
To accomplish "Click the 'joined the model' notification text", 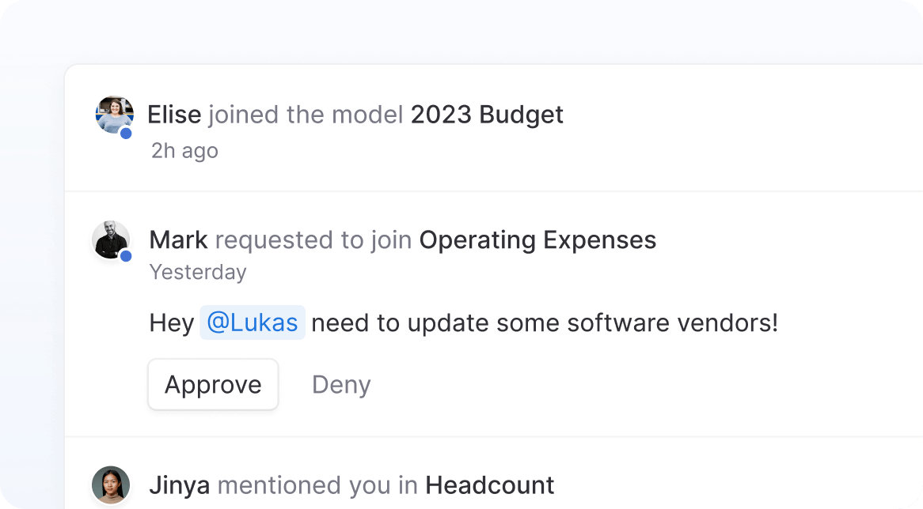I will point(306,115).
